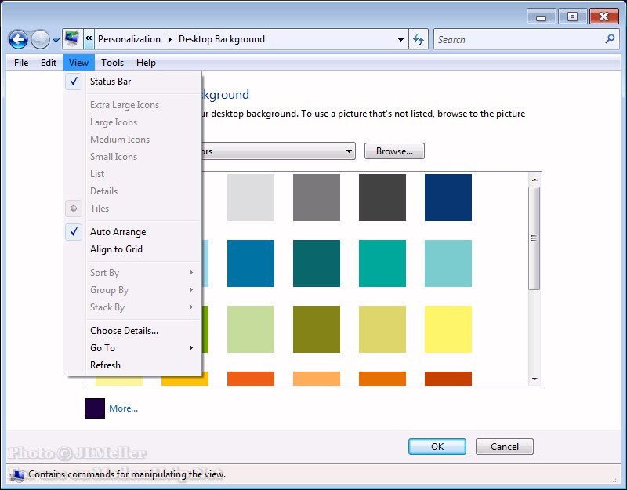Click inside the Search input field

(517, 39)
